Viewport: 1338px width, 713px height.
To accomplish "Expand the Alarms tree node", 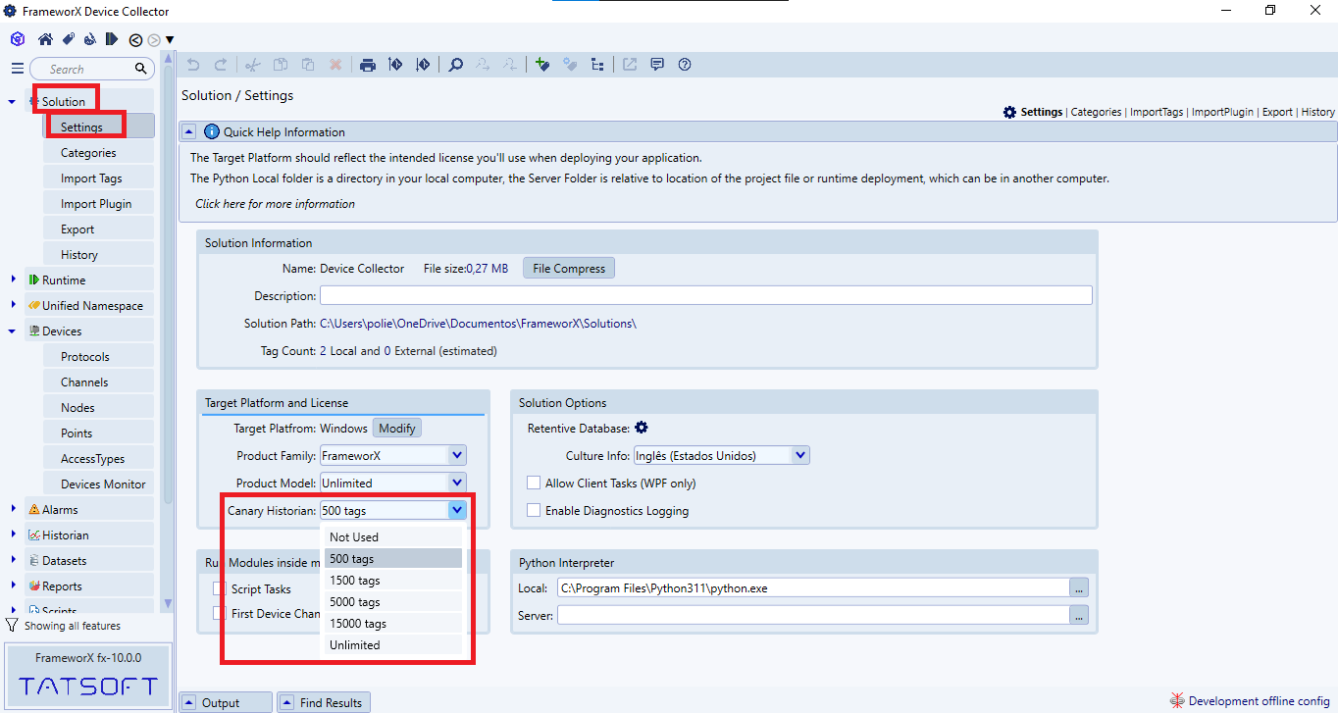I will click(13, 509).
